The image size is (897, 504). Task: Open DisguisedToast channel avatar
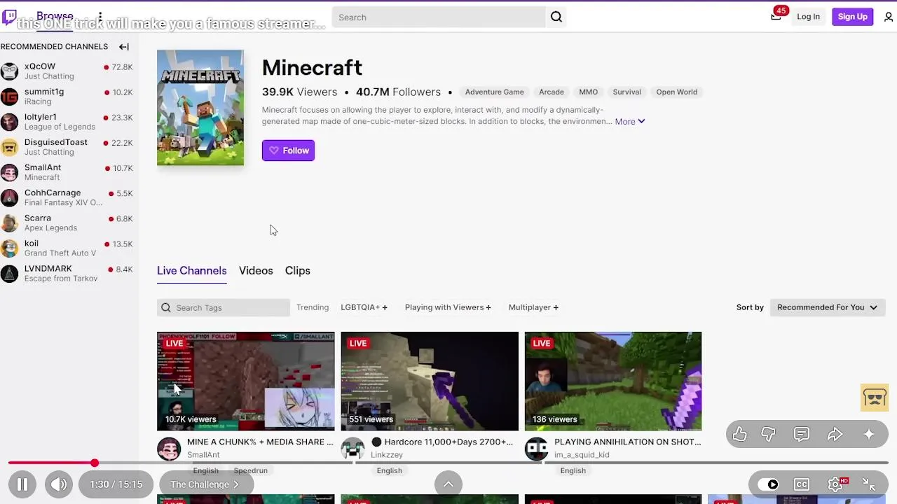[9, 147]
